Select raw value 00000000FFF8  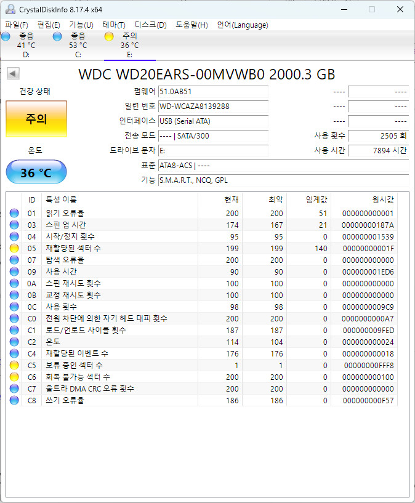point(369,365)
